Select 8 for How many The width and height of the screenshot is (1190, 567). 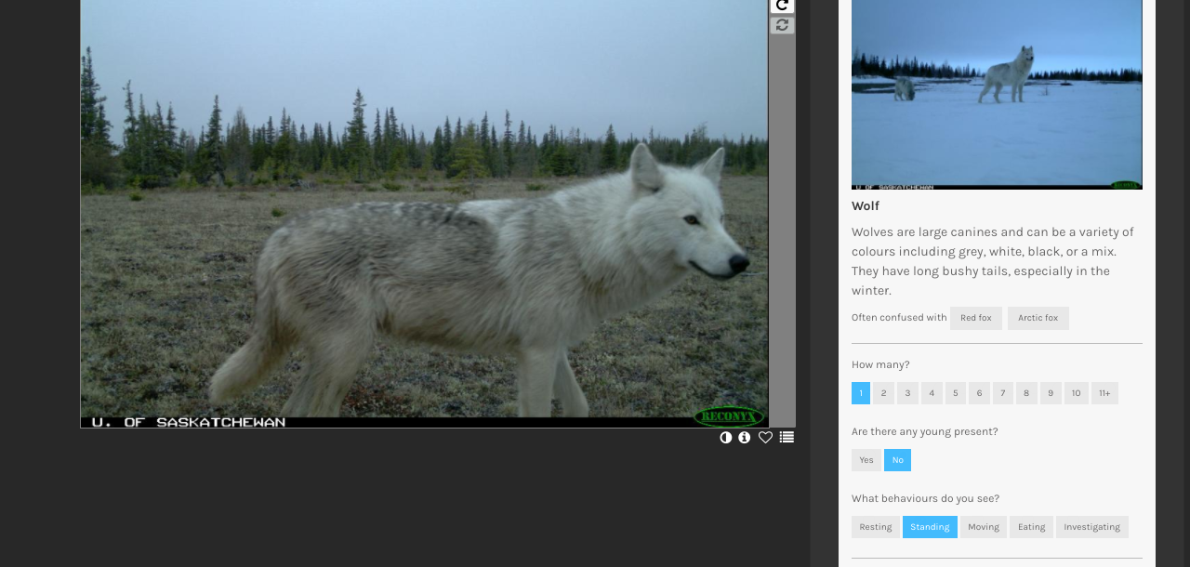coord(1026,393)
